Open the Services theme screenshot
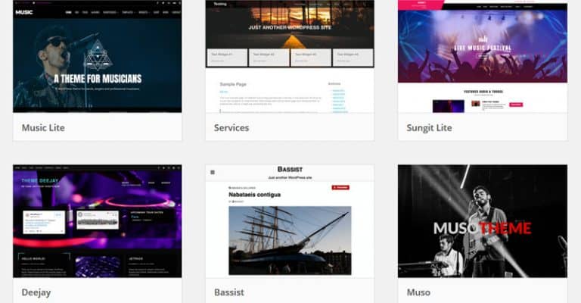This screenshot has width=581, height=303. pos(290,56)
